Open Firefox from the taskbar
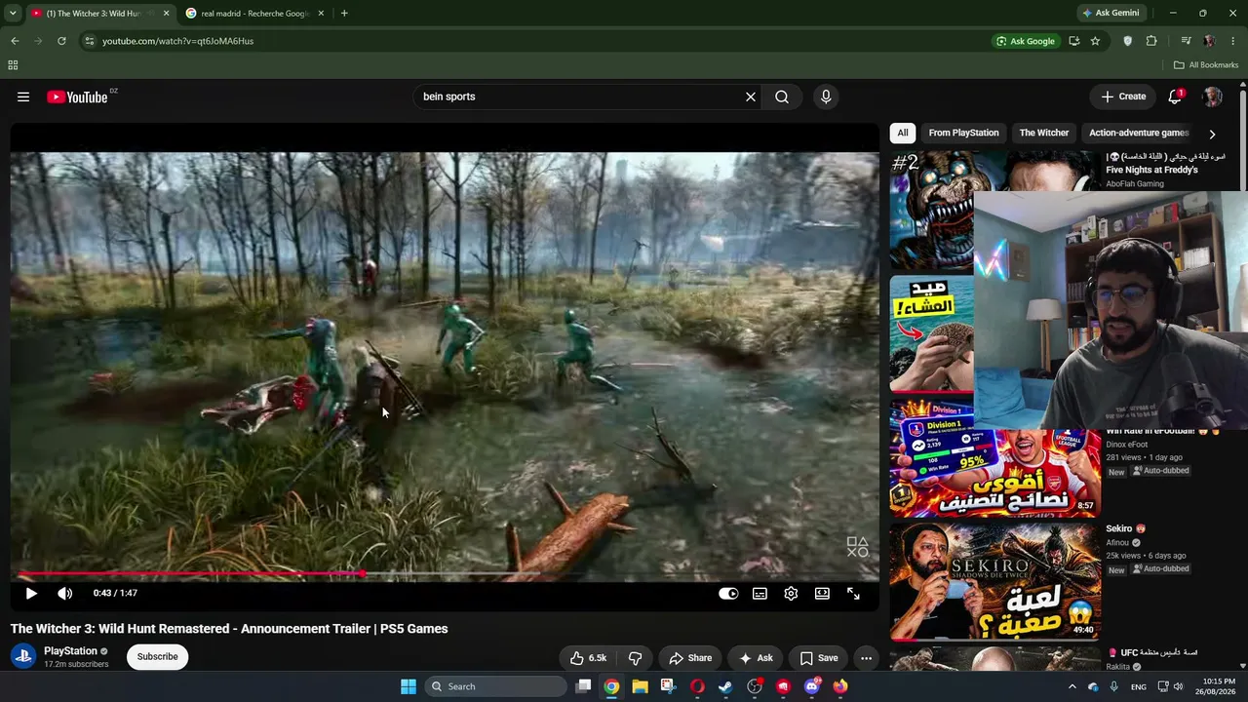Screen dimensions: 1248x702 [x=840, y=686]
